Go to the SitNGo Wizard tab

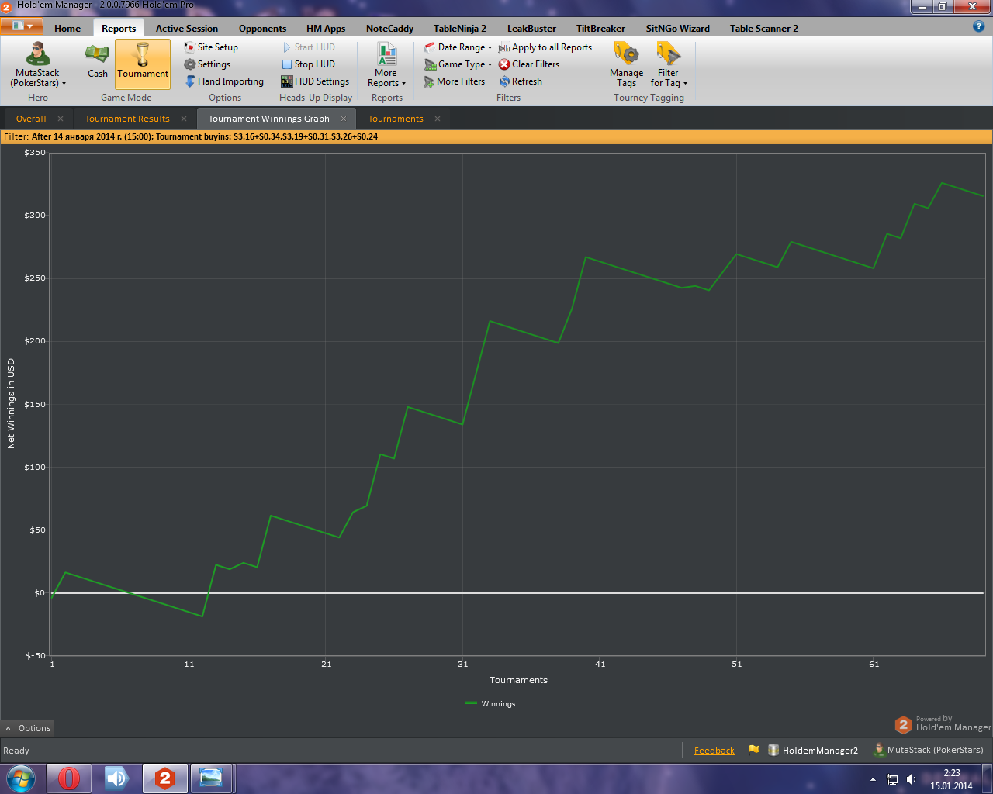pos(678,29)
